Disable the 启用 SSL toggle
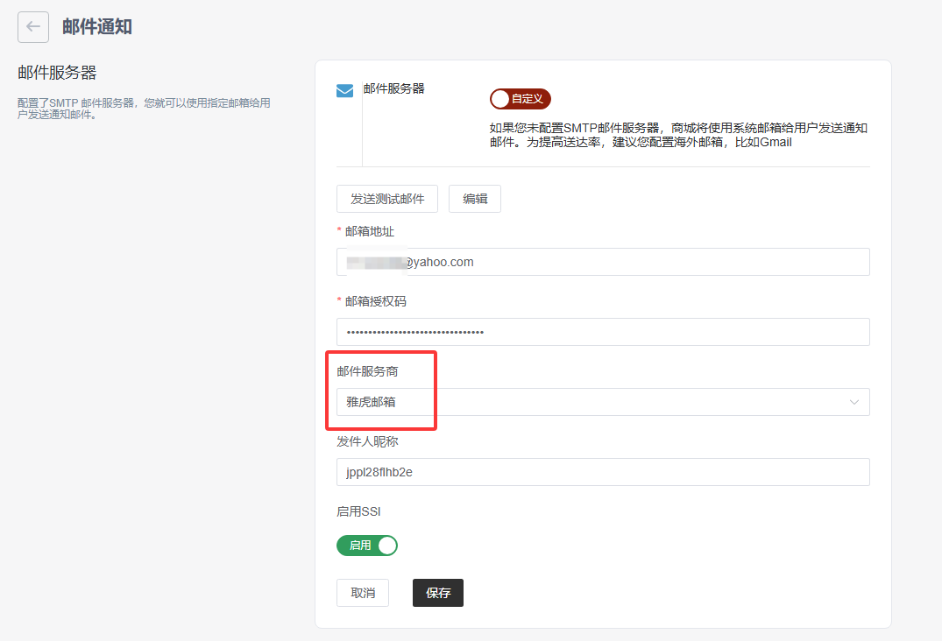Image resolution: width=942 pixels, height=641 pixels. [367, 546]
